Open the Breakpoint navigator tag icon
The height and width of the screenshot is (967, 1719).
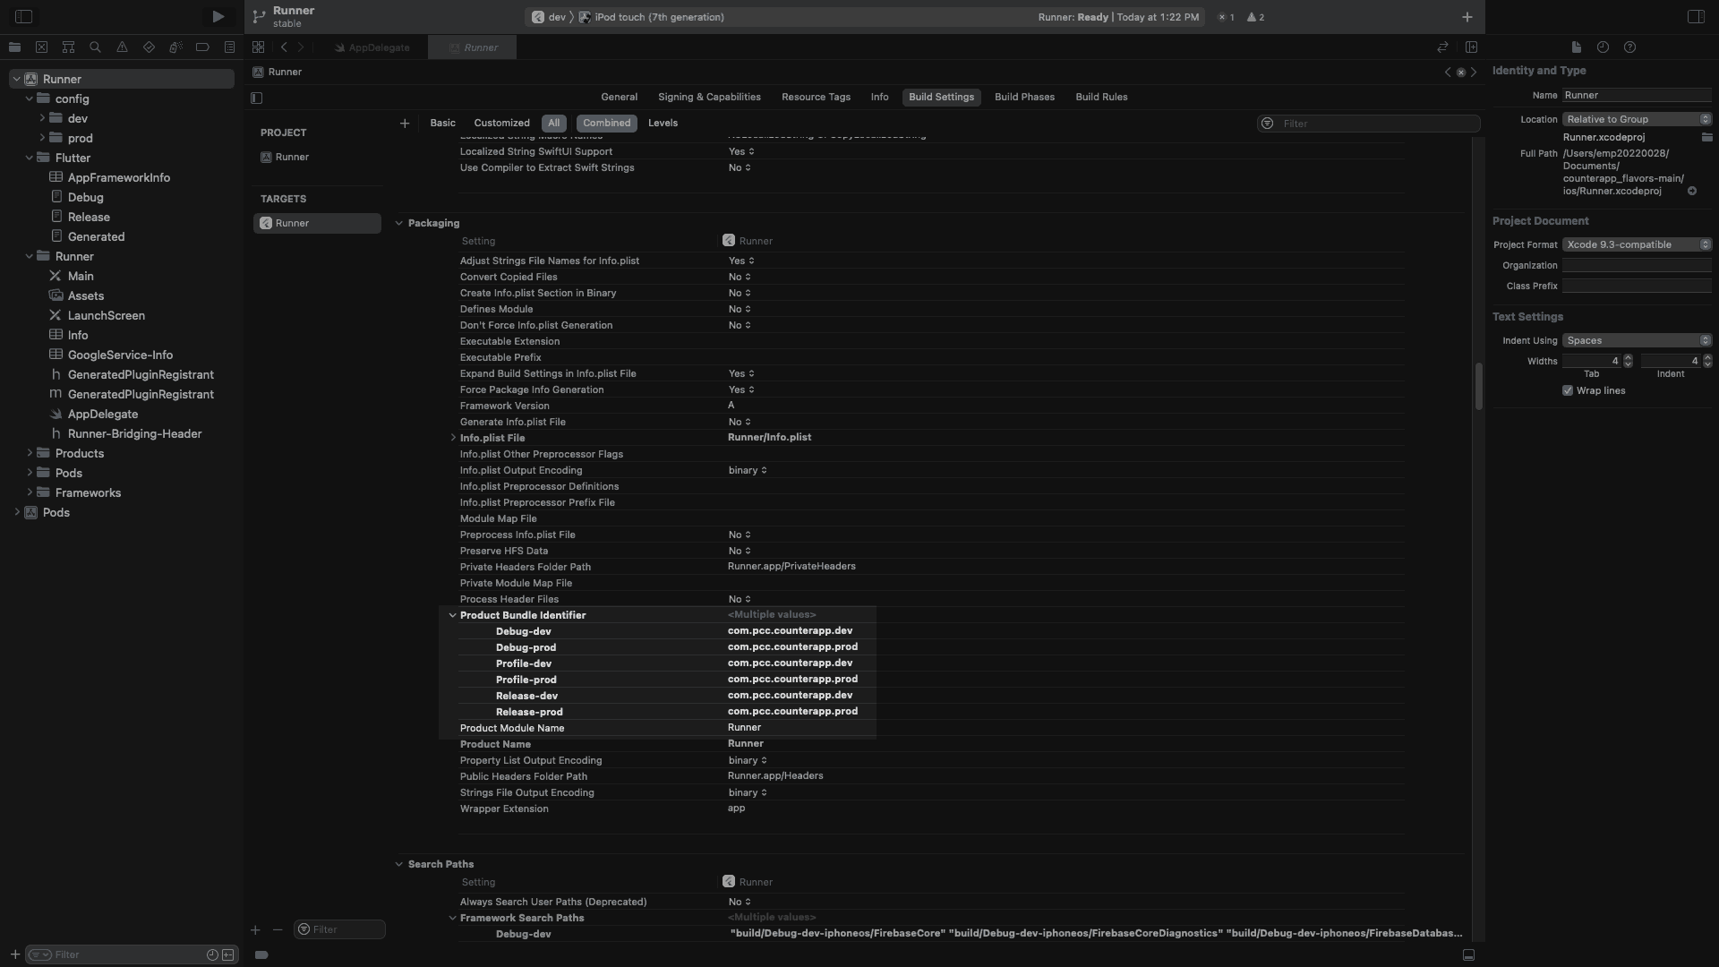click(x=202, y=47)
